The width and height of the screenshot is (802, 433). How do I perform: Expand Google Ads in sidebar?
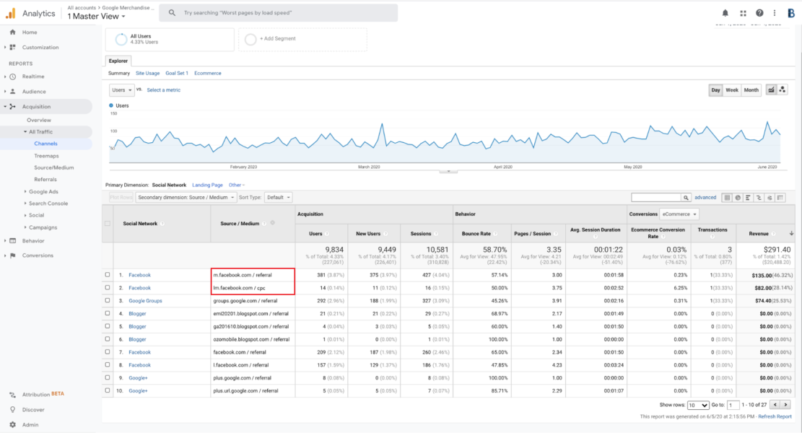tap(25, 192)
